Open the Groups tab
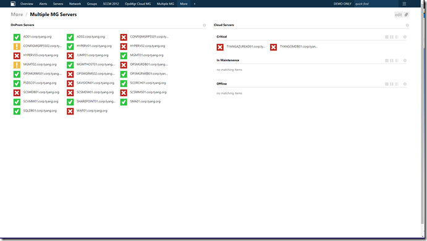The image size is (427, 241). click(92, 4)
